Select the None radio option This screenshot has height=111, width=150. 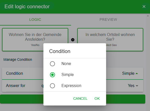[x=52, y=64]
